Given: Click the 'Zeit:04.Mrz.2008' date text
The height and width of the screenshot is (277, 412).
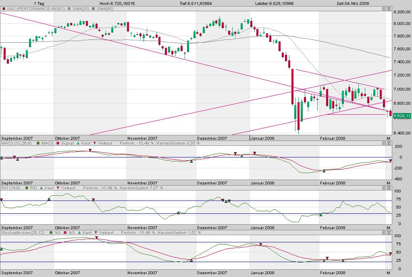Looking at the screenshot, I should 353,3.
